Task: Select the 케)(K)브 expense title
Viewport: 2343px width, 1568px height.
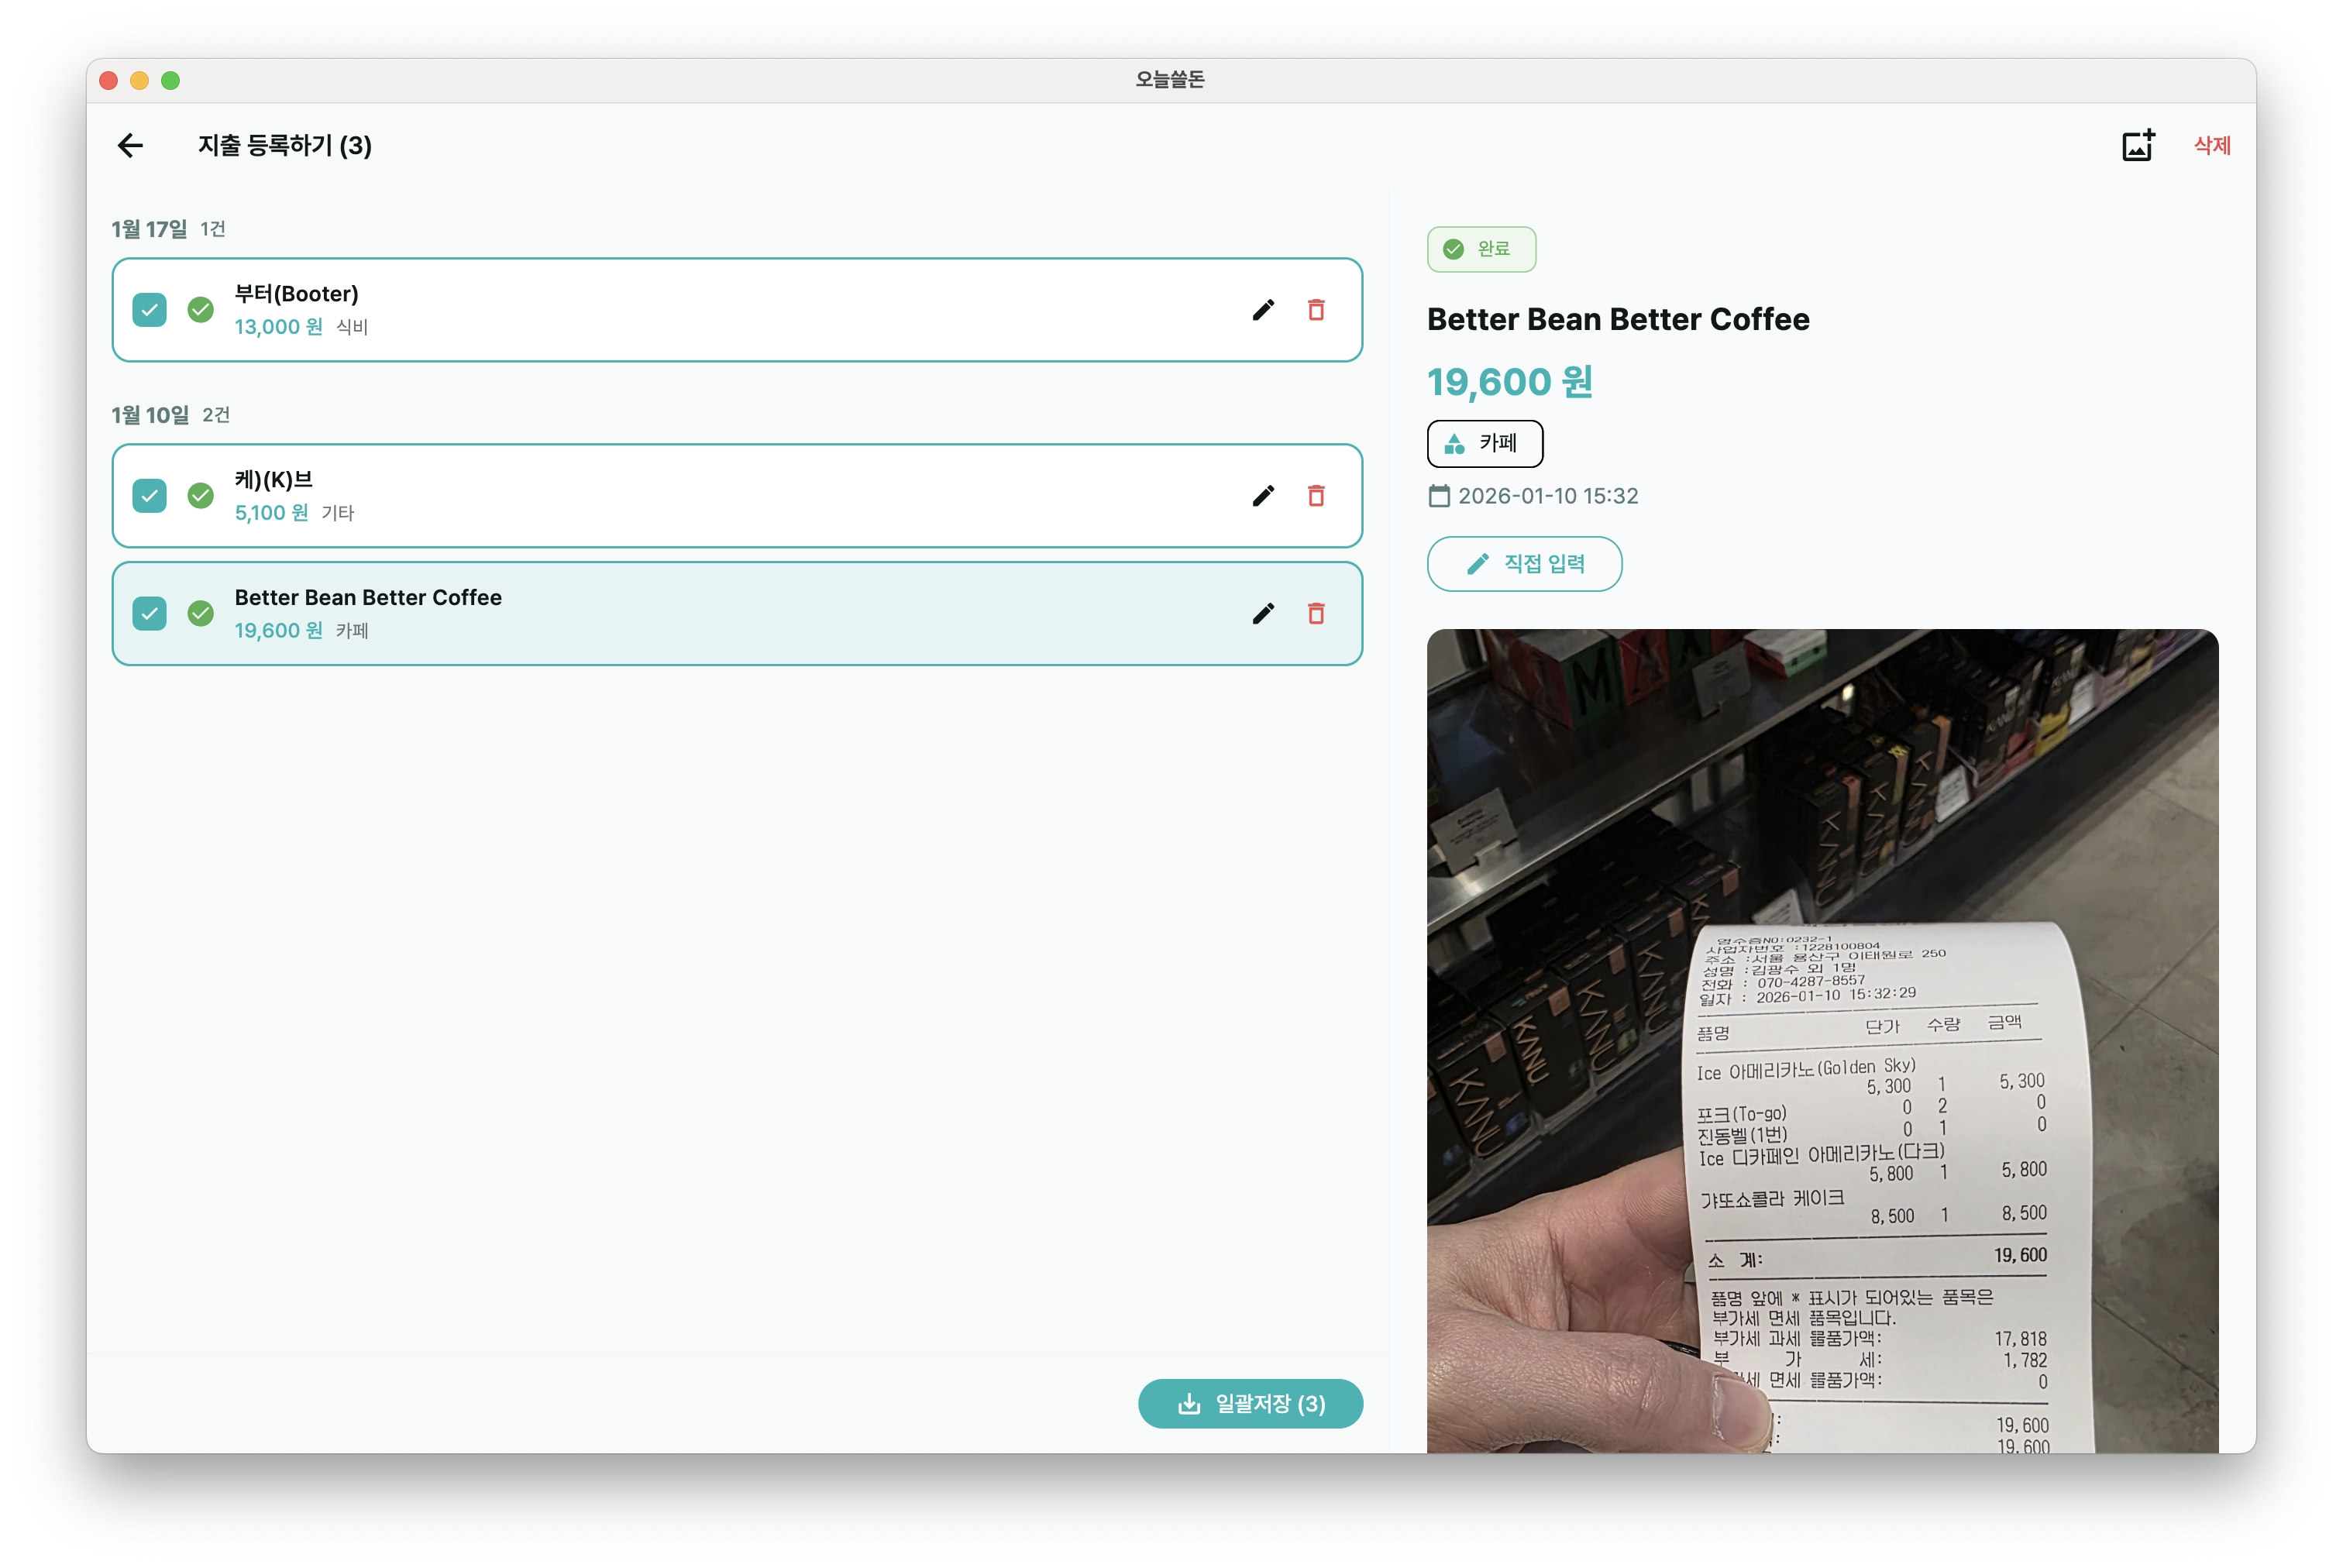Action: pos(273,480)
